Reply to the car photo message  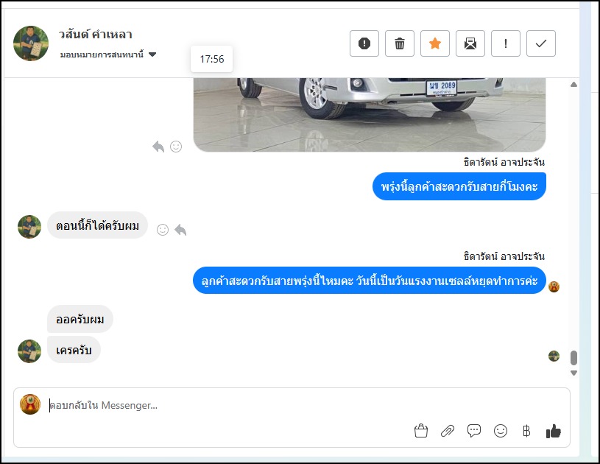[x=158, y=147]
